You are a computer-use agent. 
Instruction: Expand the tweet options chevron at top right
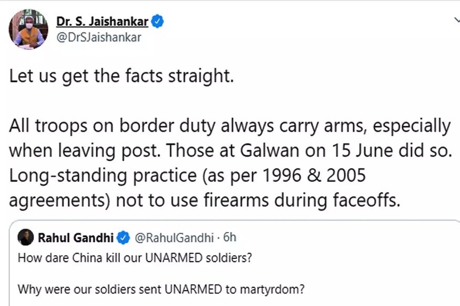pos(457,20)
